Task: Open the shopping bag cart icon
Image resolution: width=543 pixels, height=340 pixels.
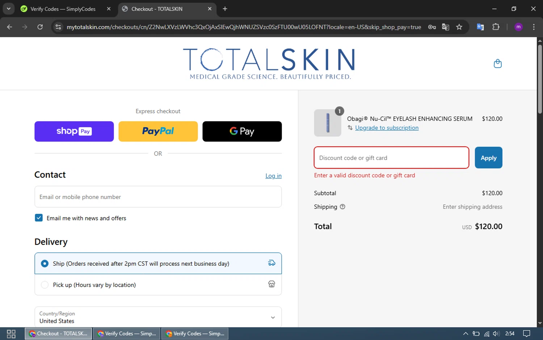Action: [x=498, y=63]
